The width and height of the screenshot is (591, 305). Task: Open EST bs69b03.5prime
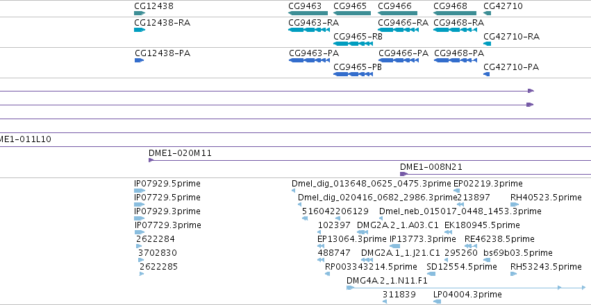click(x=518, y=253)
